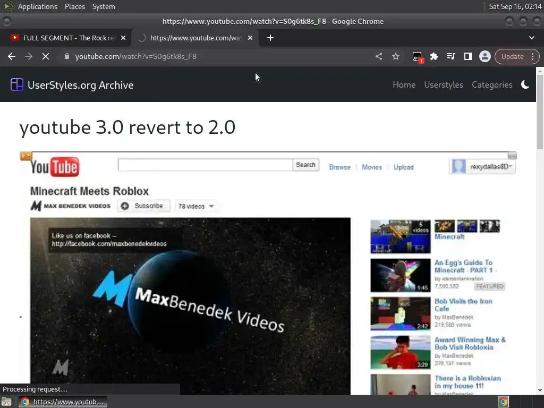Image resolution: width=544 pixels, height=408 pixels.
Task: Click the Subscribe button in preview
Action: pyautogui.click(x=143, y=206)
